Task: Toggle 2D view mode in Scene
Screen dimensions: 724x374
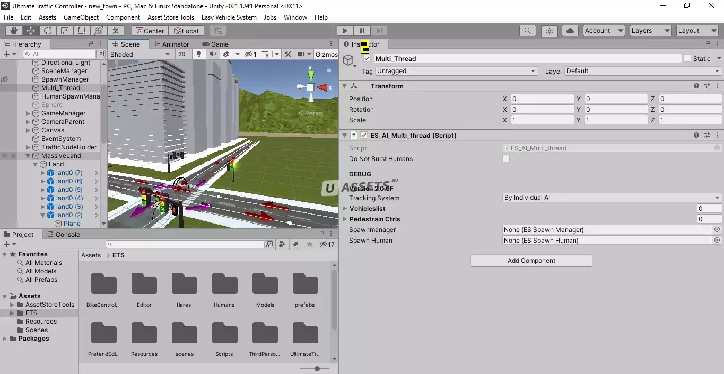Action: point(182,54)
